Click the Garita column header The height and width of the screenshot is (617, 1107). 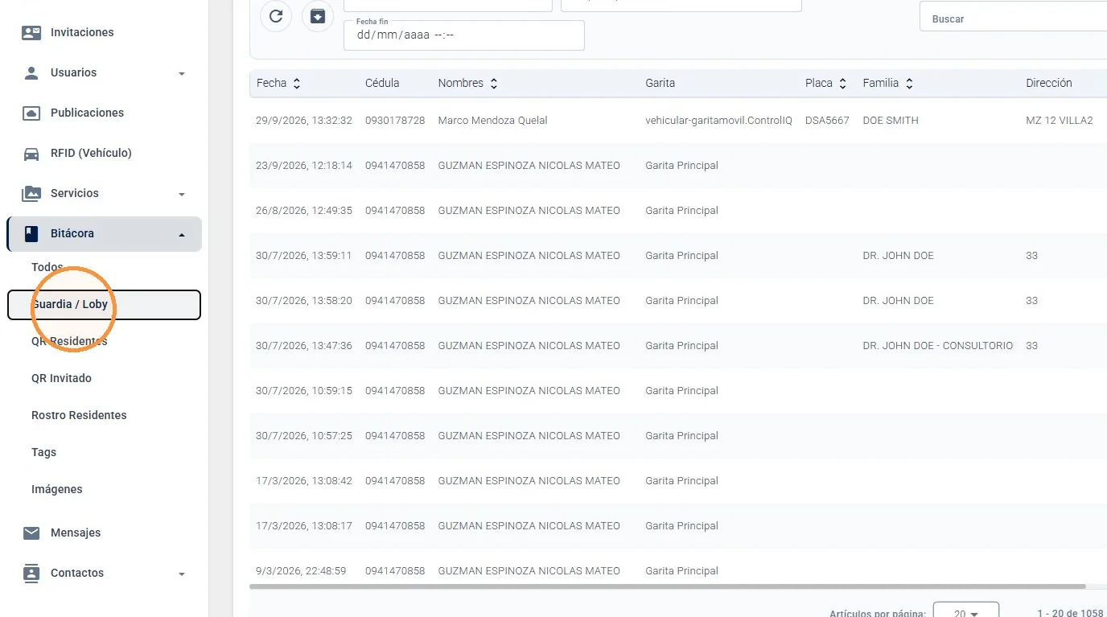click(660, 83)
